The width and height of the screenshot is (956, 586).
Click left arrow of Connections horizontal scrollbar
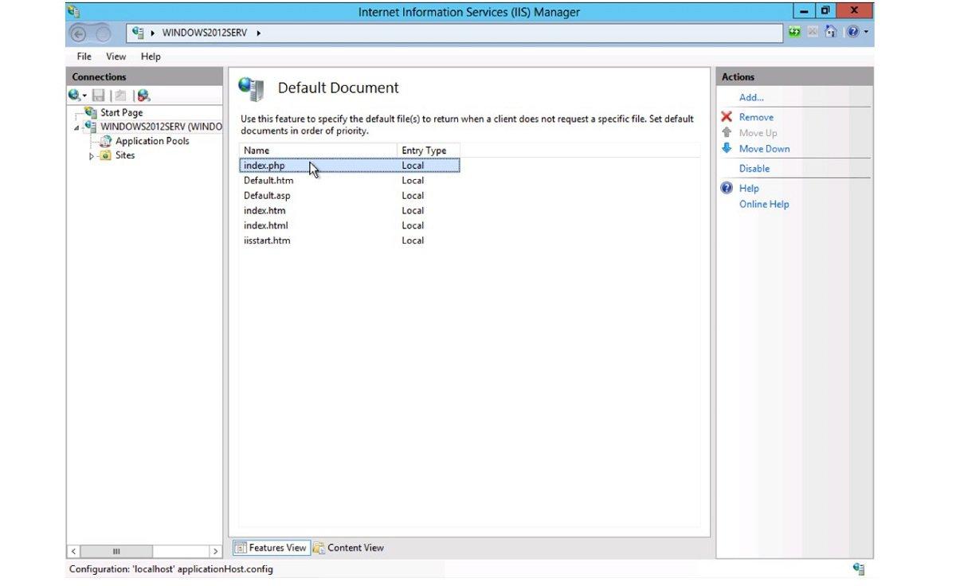[x=74, y=551]
